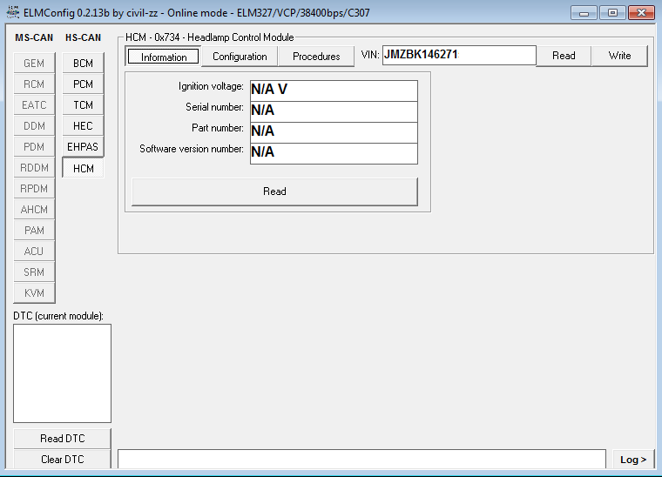This screenshot has height=477, width=662.
Task: Click the Serial number field
Action: tap(333, 111)
